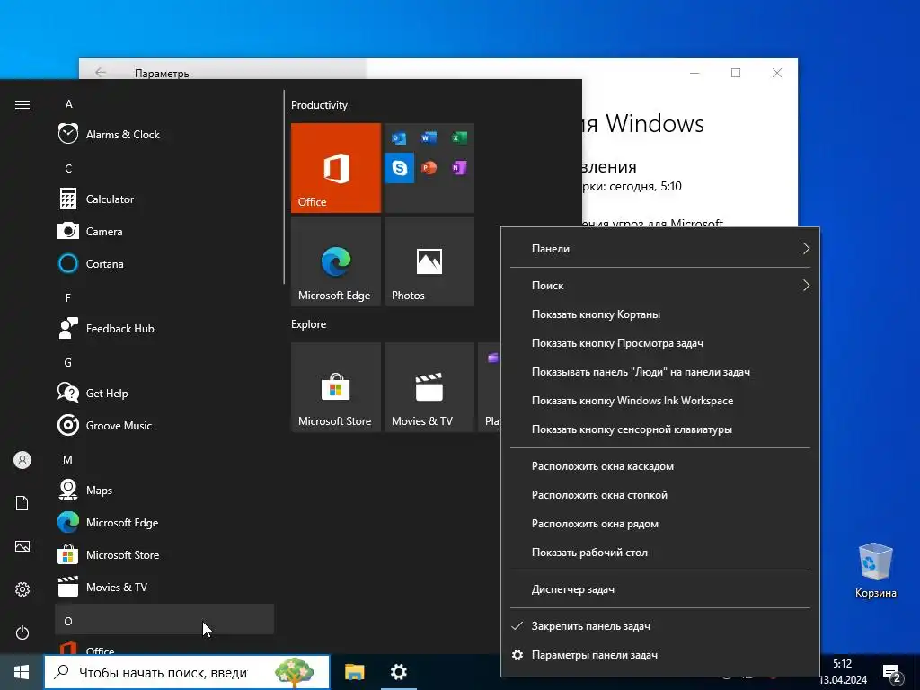Expand the Start menu hamburger
This screenshot has height=690, width=920.
22,104
